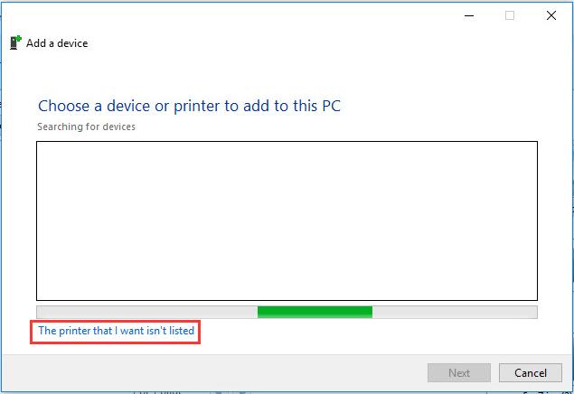This screenshot has height=394, width=574.
Task: Click the word listed in the link
Action: tap(182, 331)
